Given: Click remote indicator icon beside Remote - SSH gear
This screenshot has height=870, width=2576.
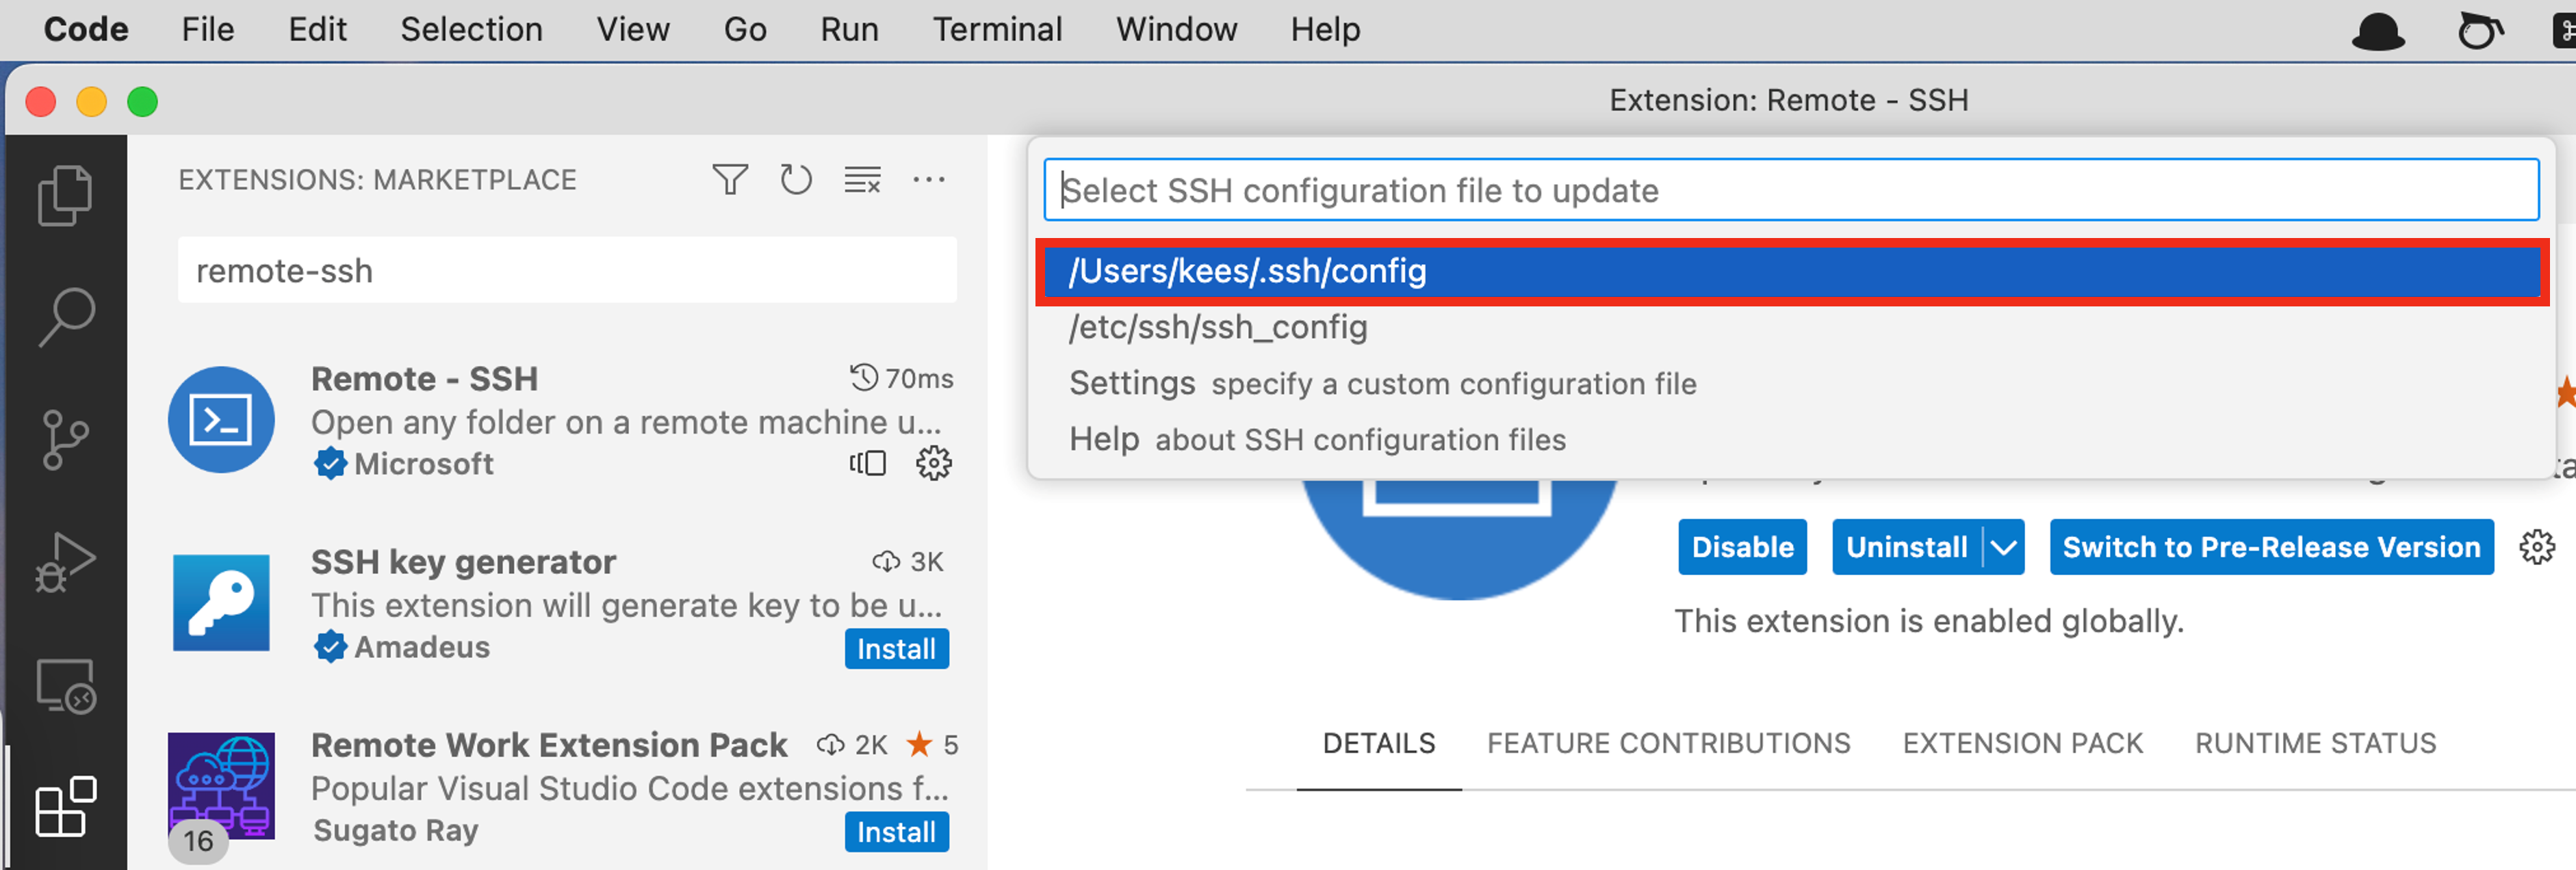Looking at the screenshot, I should 868,464.
